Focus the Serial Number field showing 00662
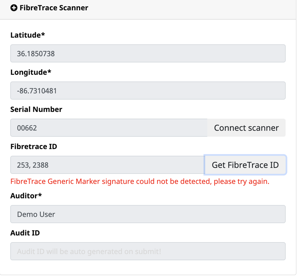 [108, 128]
